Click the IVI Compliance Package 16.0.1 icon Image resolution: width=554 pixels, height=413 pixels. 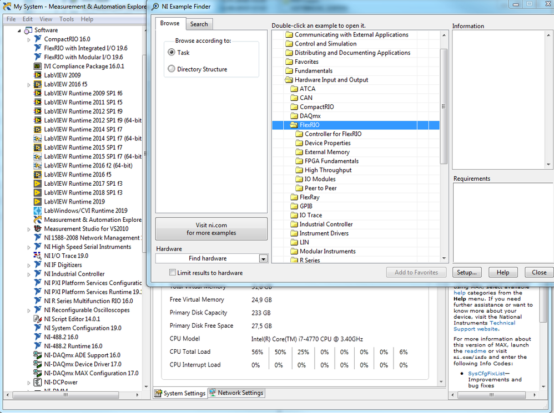pos(37,66)
